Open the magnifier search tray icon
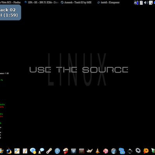The width and height of the screenshot is (155, 155). [x=151, y=2]
